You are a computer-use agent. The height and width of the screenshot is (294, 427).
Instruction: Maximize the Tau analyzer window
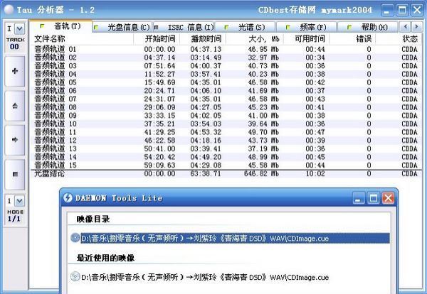(402, 10)
